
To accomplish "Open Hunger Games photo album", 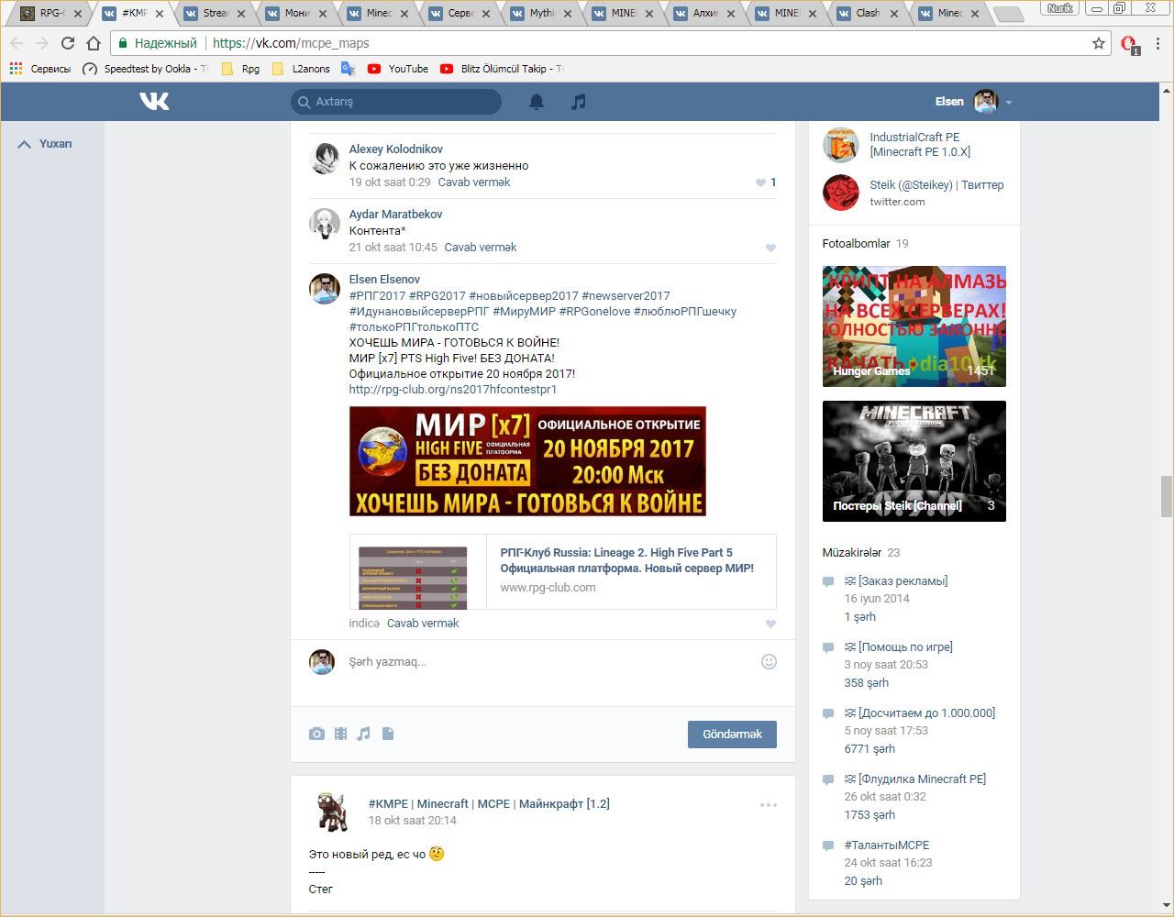I will (914, 326).
